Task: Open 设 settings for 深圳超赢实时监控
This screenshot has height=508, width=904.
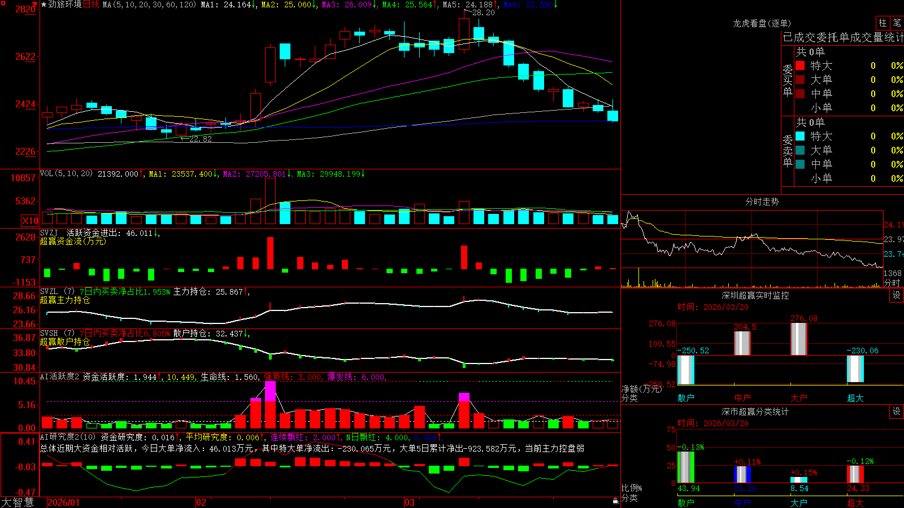Action: (897, 295)
